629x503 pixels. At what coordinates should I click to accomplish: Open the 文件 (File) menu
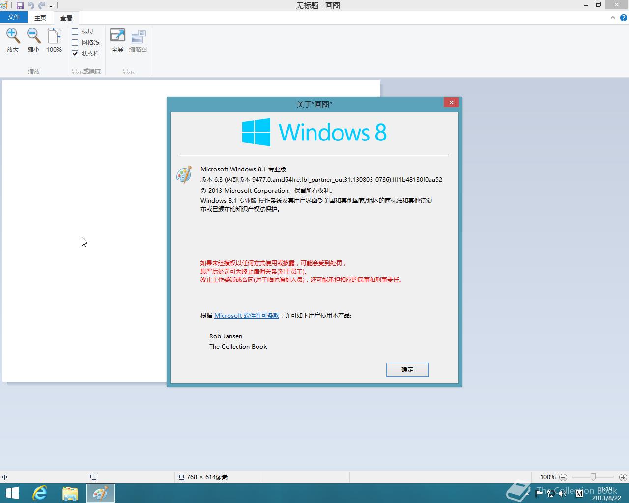pyautogui.click(x=14, y=17)
